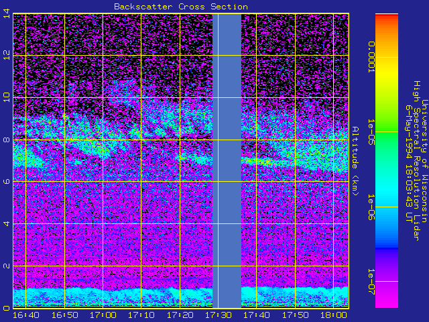The image size is (429, 322).
Task: Click the 'High Spectral Resolution Lidar' text
Action: pos(416,161)
